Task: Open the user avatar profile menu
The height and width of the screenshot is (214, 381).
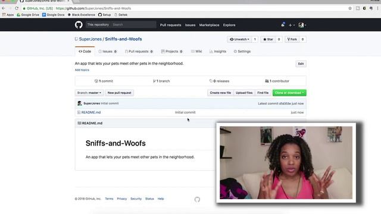Action: pos(302,25)
